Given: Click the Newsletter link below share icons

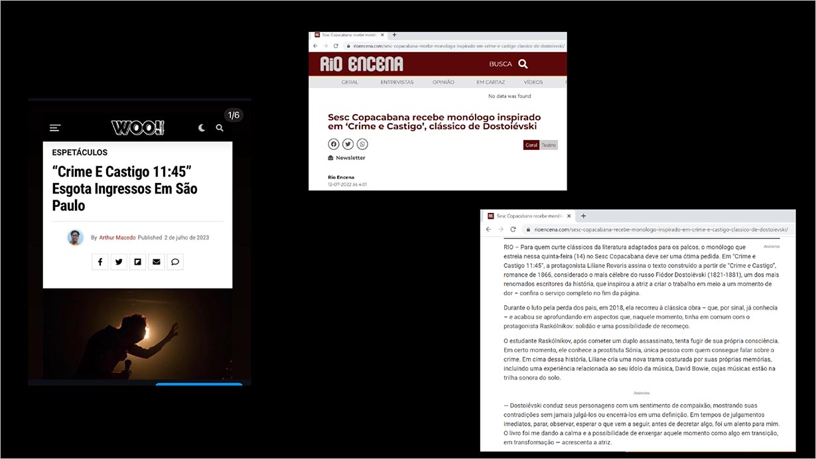Looking at the screenshot, I should (x=350, y=158).
